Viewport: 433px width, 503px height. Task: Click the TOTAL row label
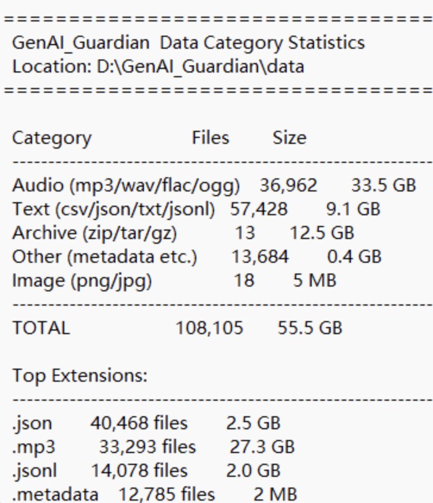click(41, 328)
